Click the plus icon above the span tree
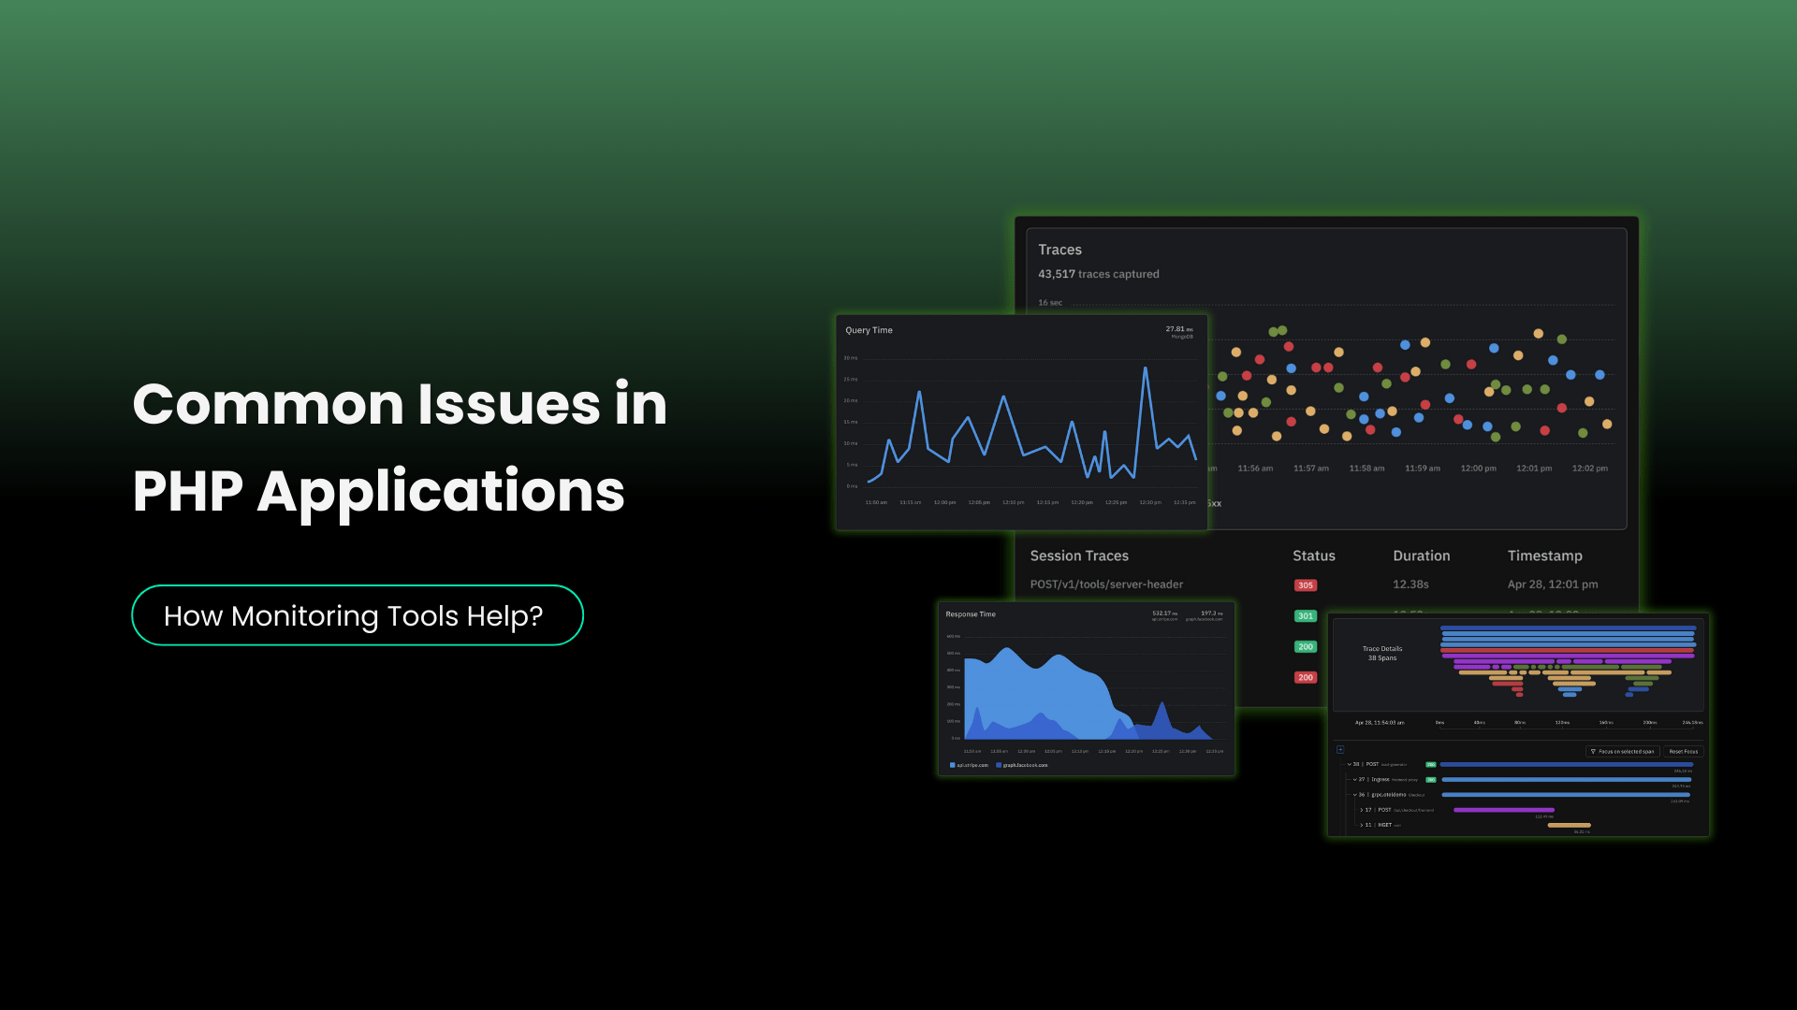 tap(1340, 749)
